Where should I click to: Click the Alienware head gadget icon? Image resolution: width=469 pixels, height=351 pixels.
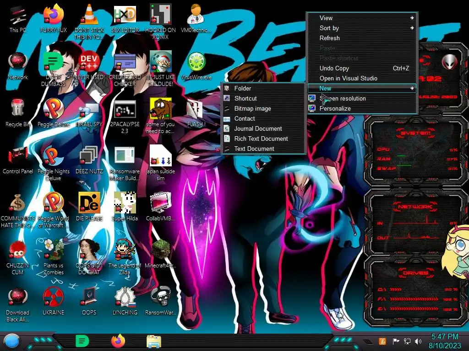[449, 62]
